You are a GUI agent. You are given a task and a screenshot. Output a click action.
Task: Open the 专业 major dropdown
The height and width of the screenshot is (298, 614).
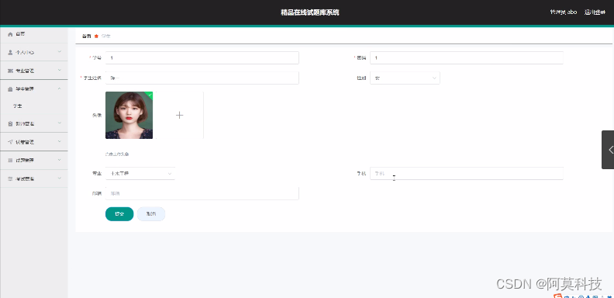click(140, 173)
